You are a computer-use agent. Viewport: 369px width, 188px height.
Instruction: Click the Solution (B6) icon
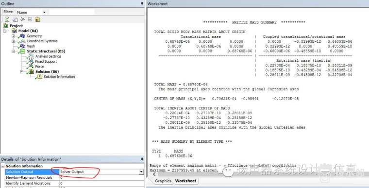(31, 71)
